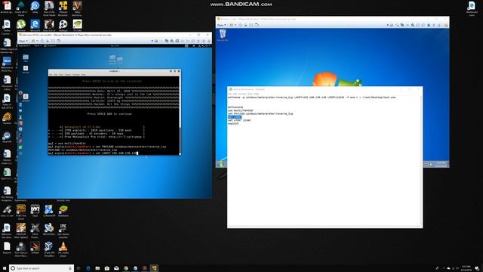Viewport: 483px width, 272px height.
Task: Open the uTorrent desktop shortcut
Action: click(21, 25)
